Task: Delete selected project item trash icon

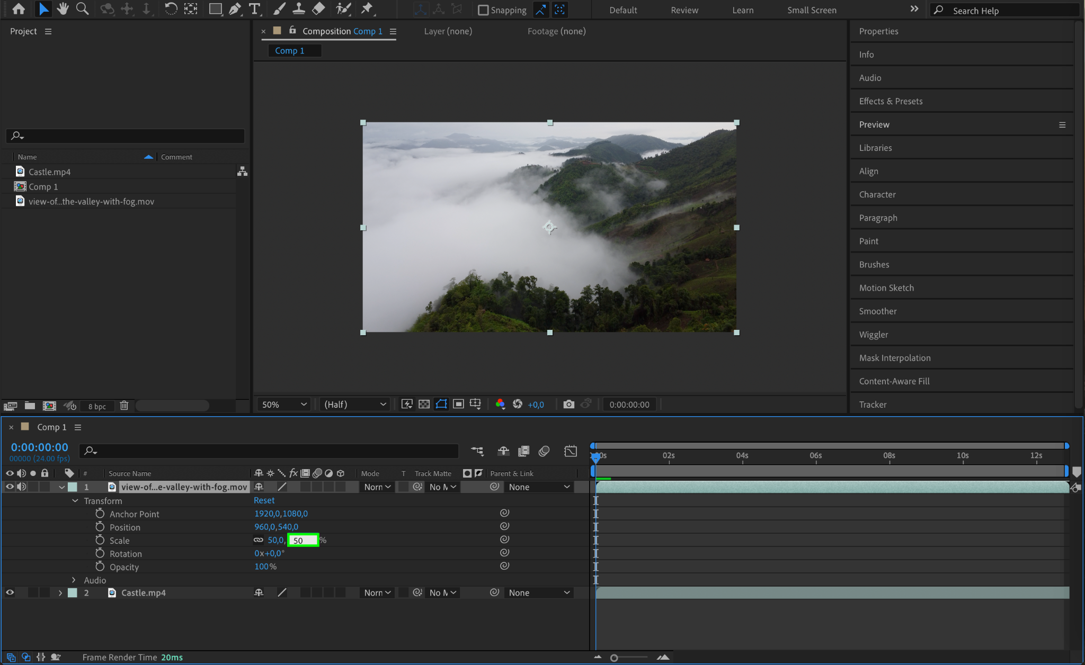Action: click(124, 406)
